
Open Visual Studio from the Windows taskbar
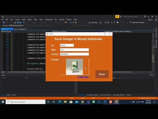(88, 102)
